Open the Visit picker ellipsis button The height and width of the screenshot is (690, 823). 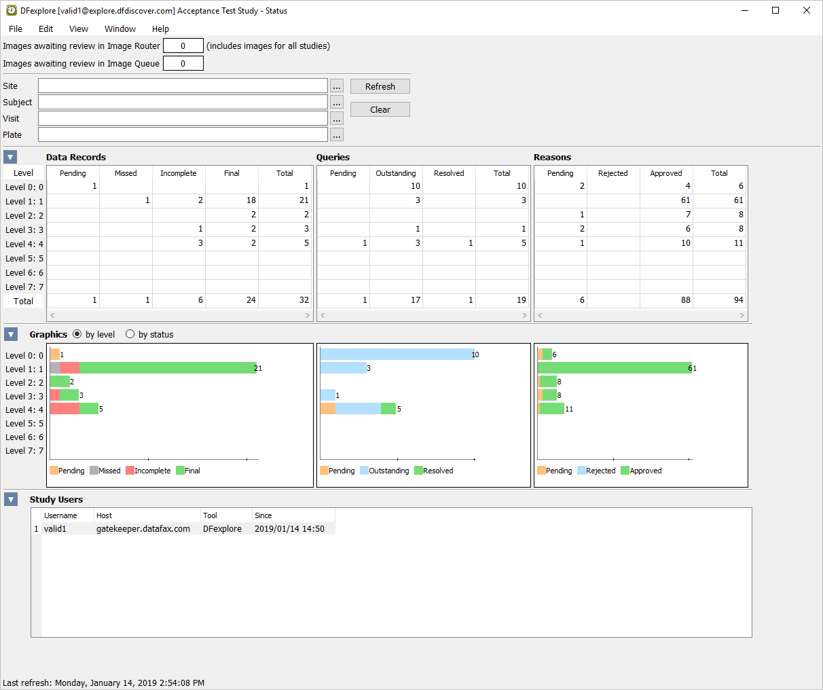pos(337,119)
